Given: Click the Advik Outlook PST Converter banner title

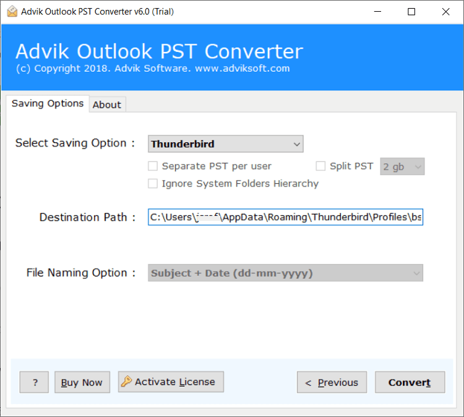Looking at the screenshot, I should pyautogui.click(x=159, y=51).
